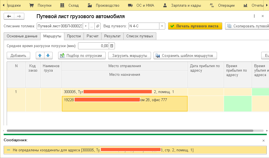Open the more options three-dot menu
The width and height of the screenshot is (269, 158).
[x=254, y=16]
